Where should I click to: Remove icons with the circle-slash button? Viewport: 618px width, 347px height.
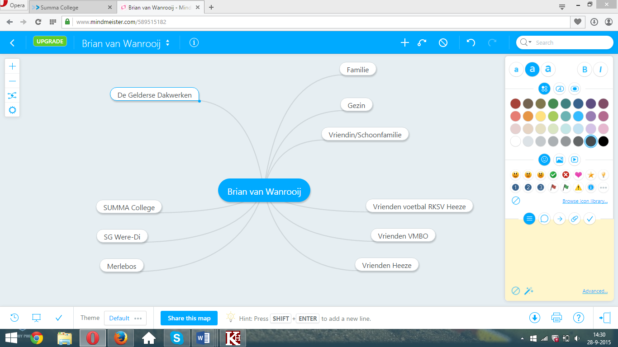(x=516, y=201)
